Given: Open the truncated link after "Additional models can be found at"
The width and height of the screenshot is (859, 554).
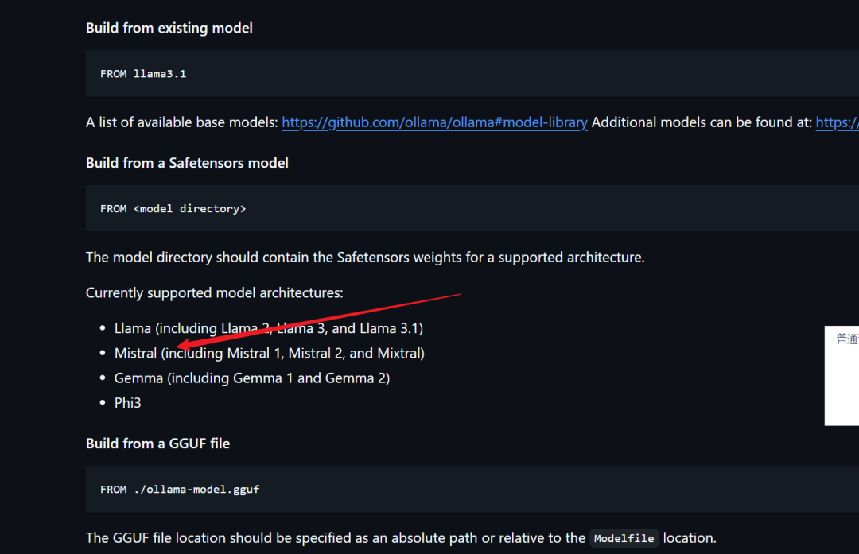Looking at the screenshot, I should click(x=837, y=122).
